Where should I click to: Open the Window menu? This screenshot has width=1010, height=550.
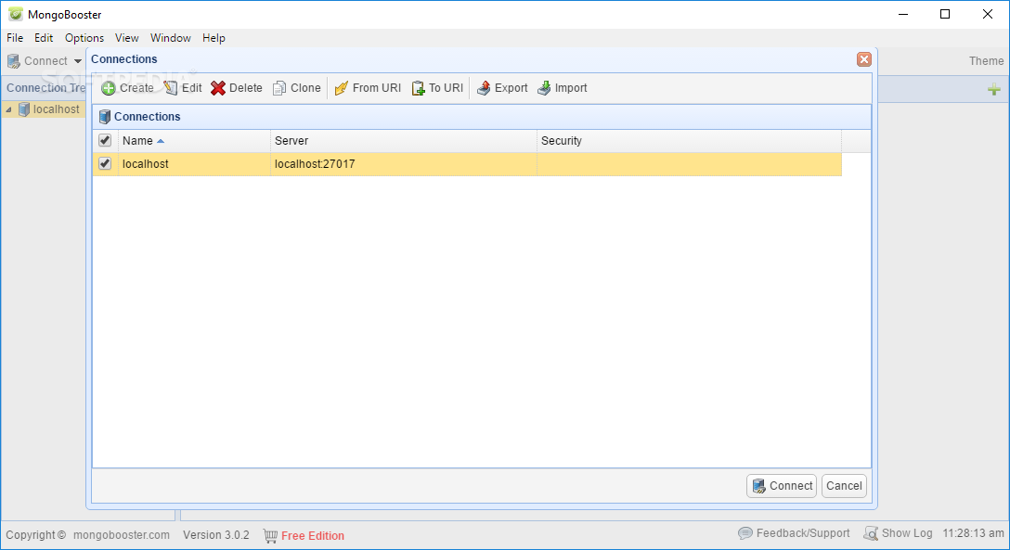coord(171,38)
